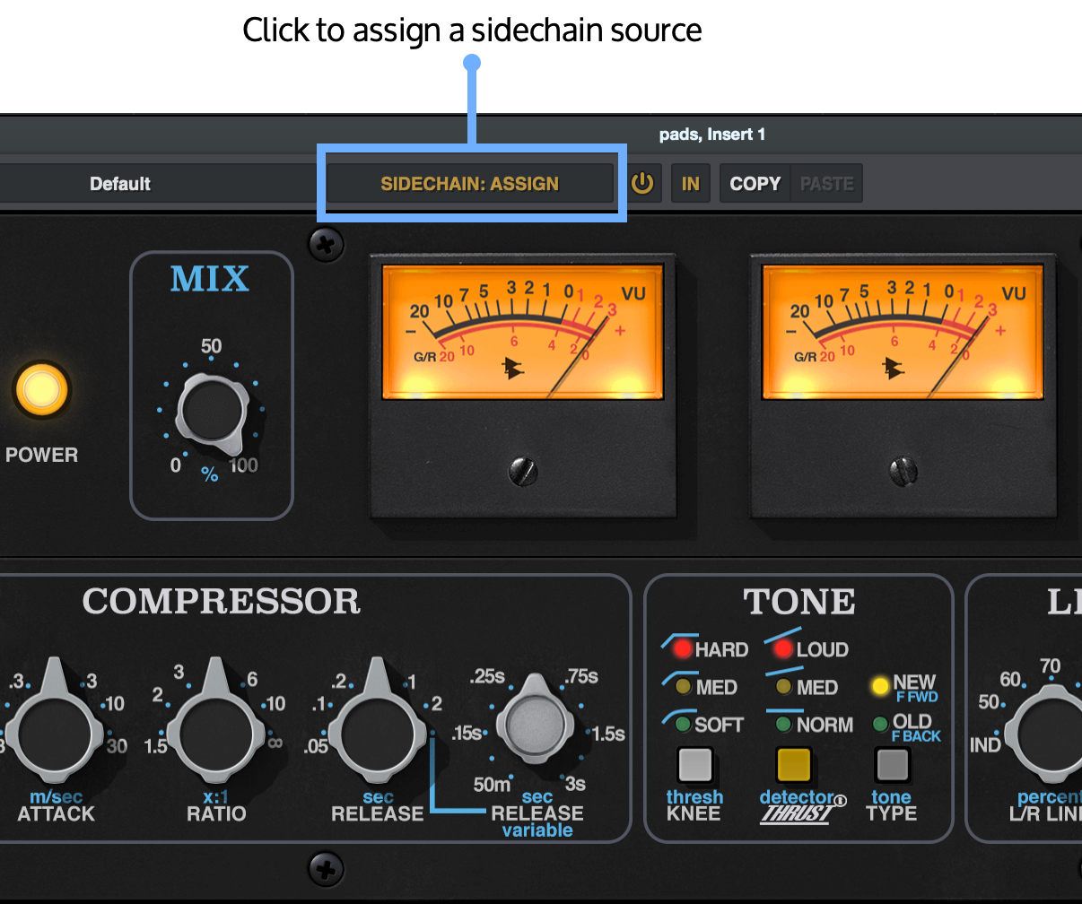Viewport: 1082px width, 904px height.
Task: Select the HARD knee setting
Action: [x=683, y=648]
